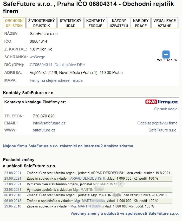Open Mgr. MART link in 06.09.2018 Změna u společníka row
The width and height of the screenshot is (182, 221).
coord(83,201)
